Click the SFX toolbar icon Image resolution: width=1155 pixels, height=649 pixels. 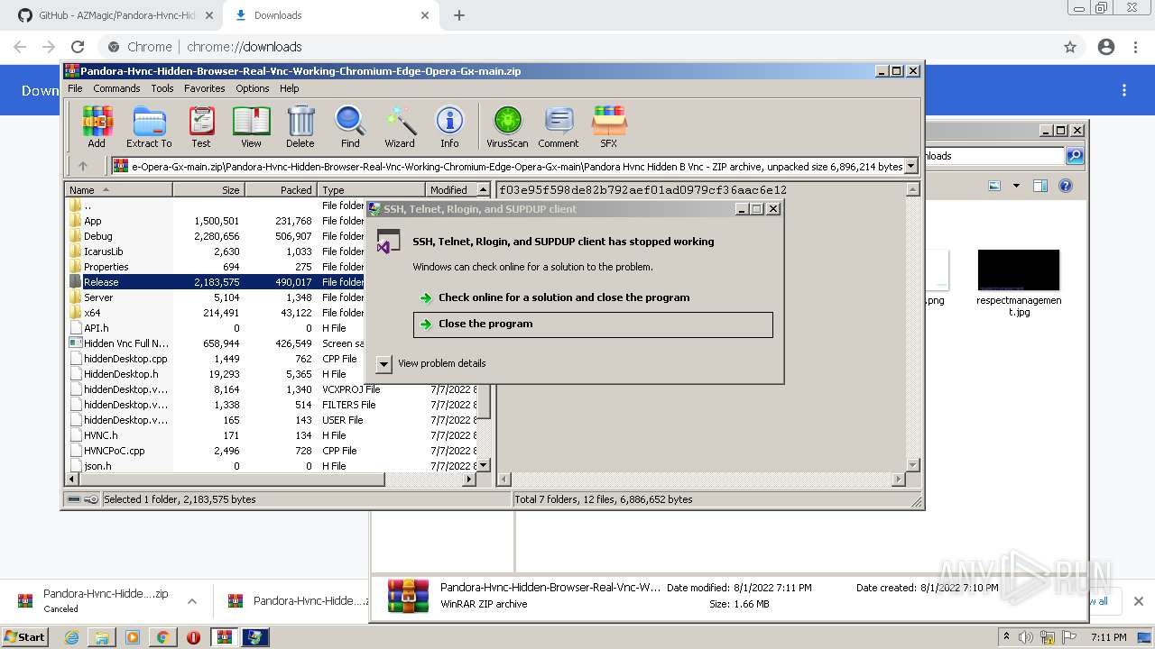[x=609, y=126]
